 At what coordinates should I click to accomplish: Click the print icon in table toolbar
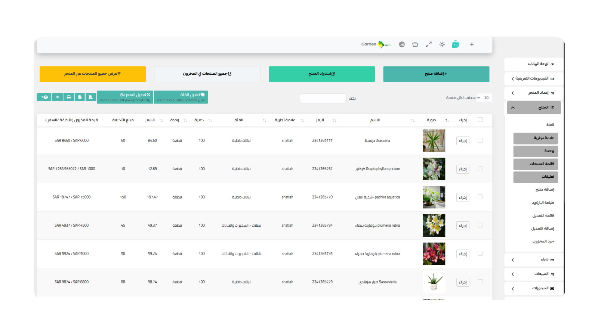tap(69, 97)
